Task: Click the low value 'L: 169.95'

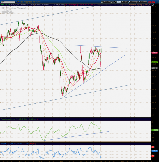Action: point(46,5)
